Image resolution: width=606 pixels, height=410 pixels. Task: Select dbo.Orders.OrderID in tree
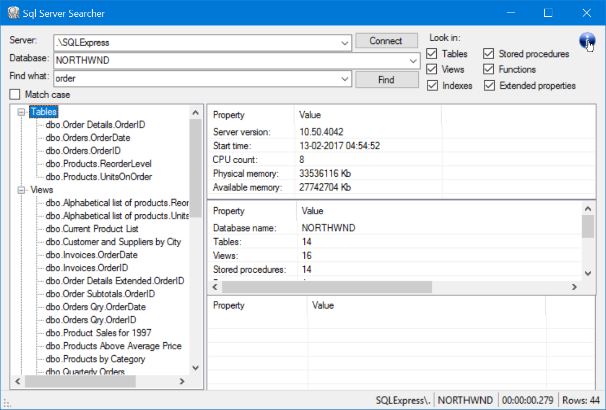pos(83,151)
